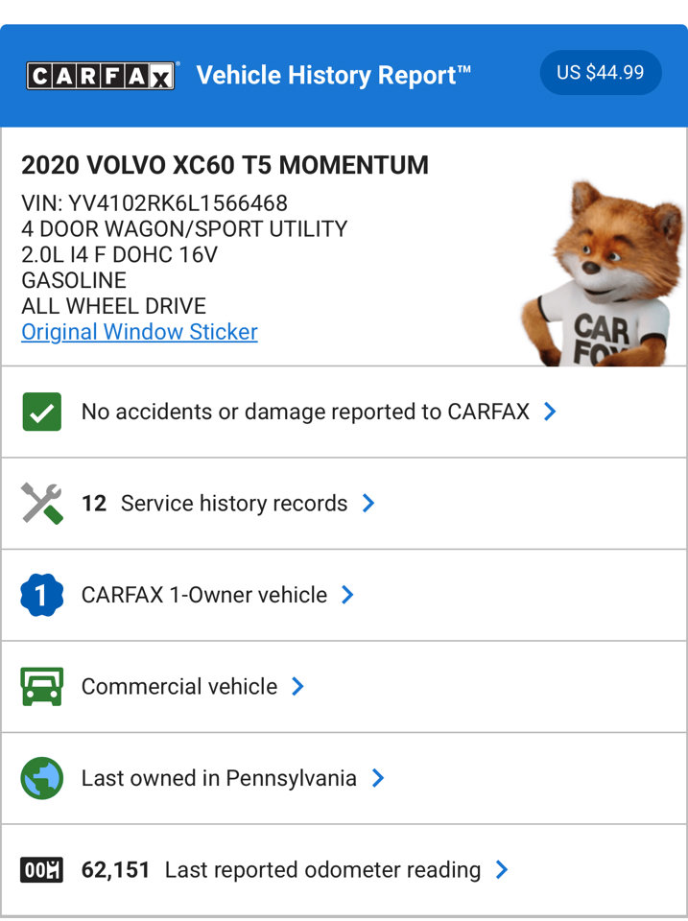This screenshot has height=921, width=688.
Task: Click the VIN number text
Action: (156, 203)
